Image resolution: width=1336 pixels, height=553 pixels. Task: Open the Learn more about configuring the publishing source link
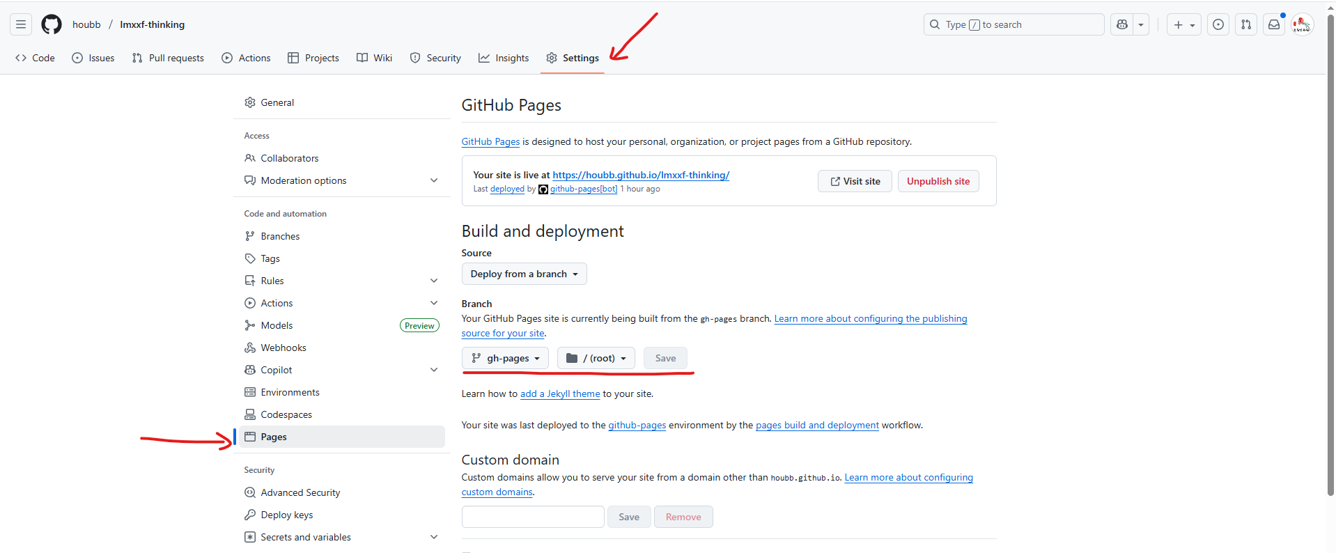[x=870, y=318]
